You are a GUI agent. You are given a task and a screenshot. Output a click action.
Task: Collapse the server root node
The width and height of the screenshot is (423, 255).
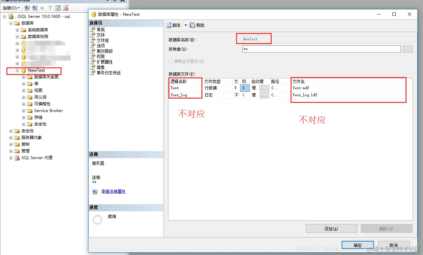pyautogui.click(x=4, y=16)
